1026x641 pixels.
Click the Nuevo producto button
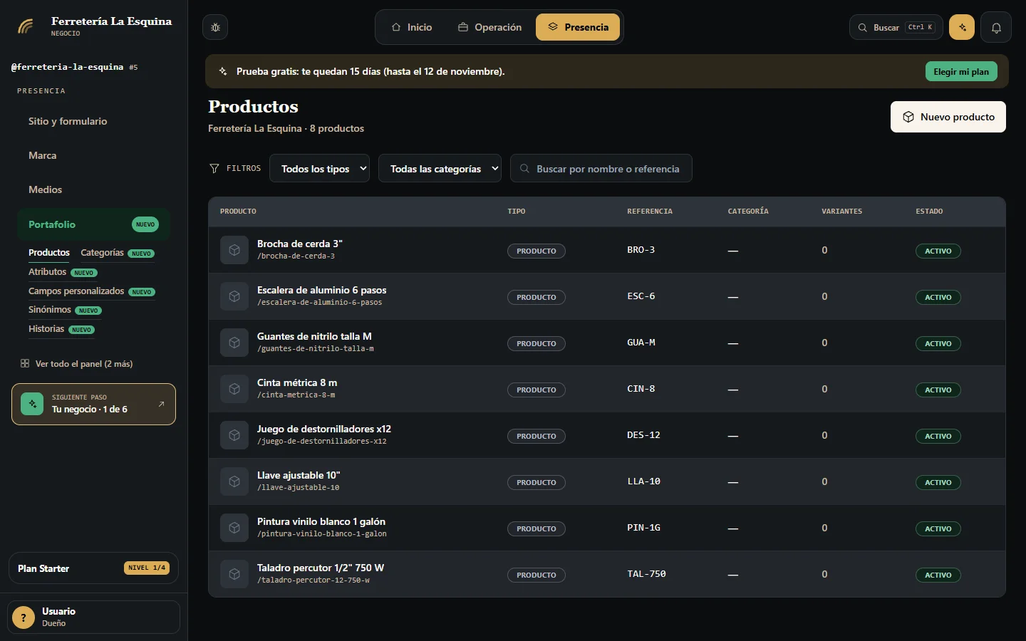tap(948, 117)
